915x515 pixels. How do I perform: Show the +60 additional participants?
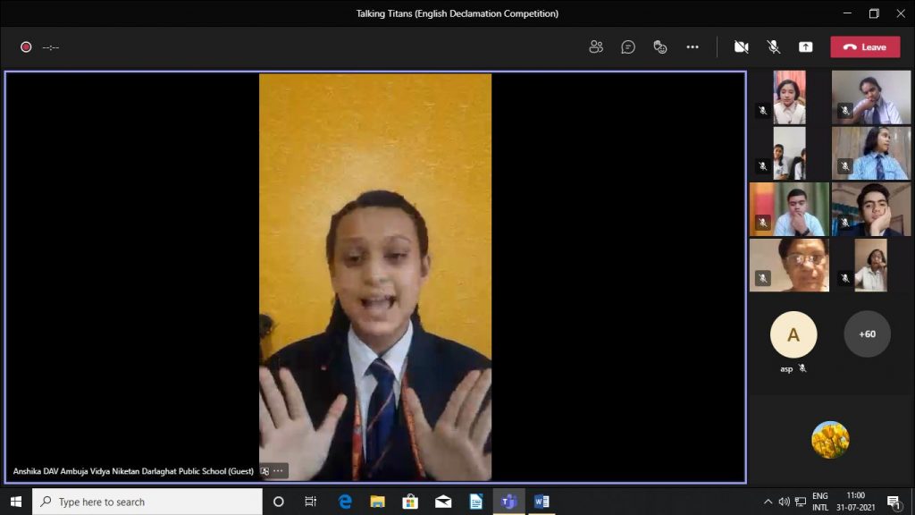point(867,334)
